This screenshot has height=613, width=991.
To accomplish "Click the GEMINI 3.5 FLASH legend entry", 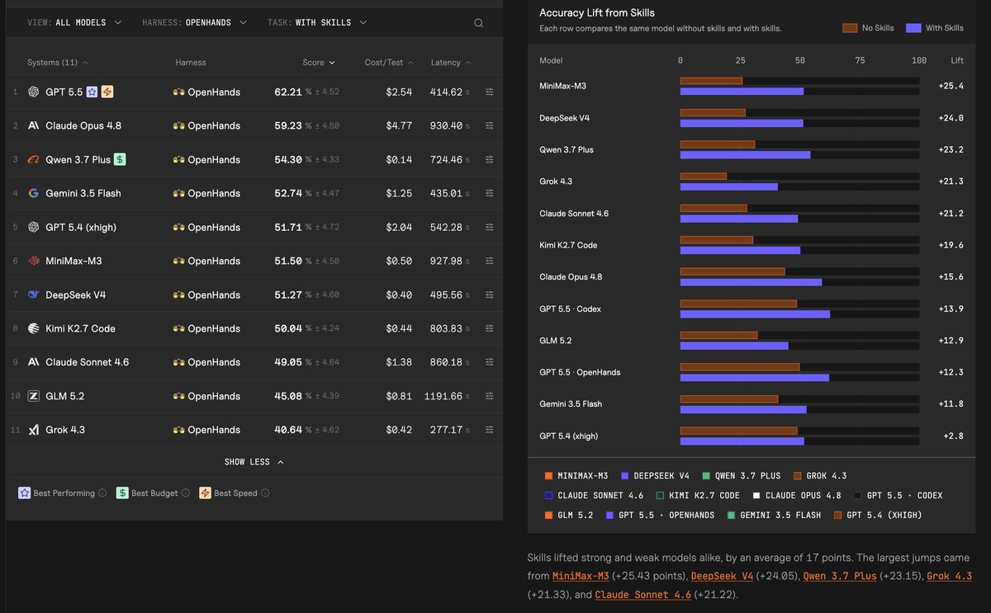I will click(x=774, y=516).
